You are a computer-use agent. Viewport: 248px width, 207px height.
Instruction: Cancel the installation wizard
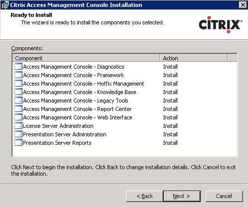tap(224, 196)
